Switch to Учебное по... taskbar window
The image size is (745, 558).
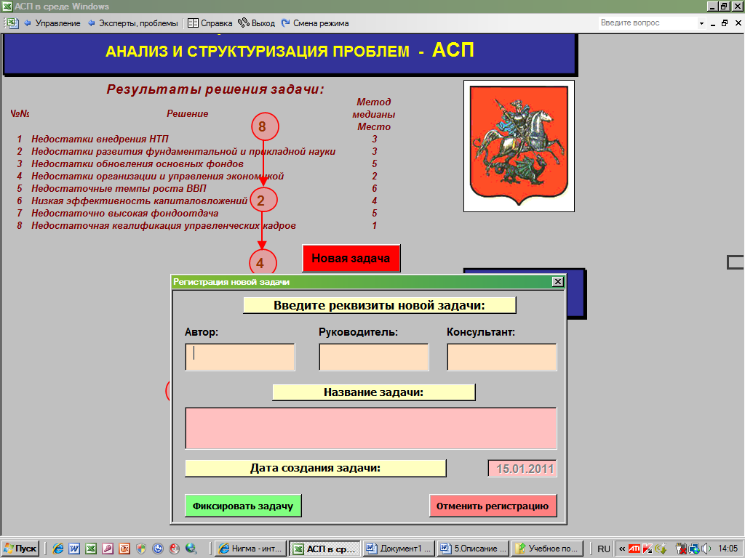pos(547,549)
